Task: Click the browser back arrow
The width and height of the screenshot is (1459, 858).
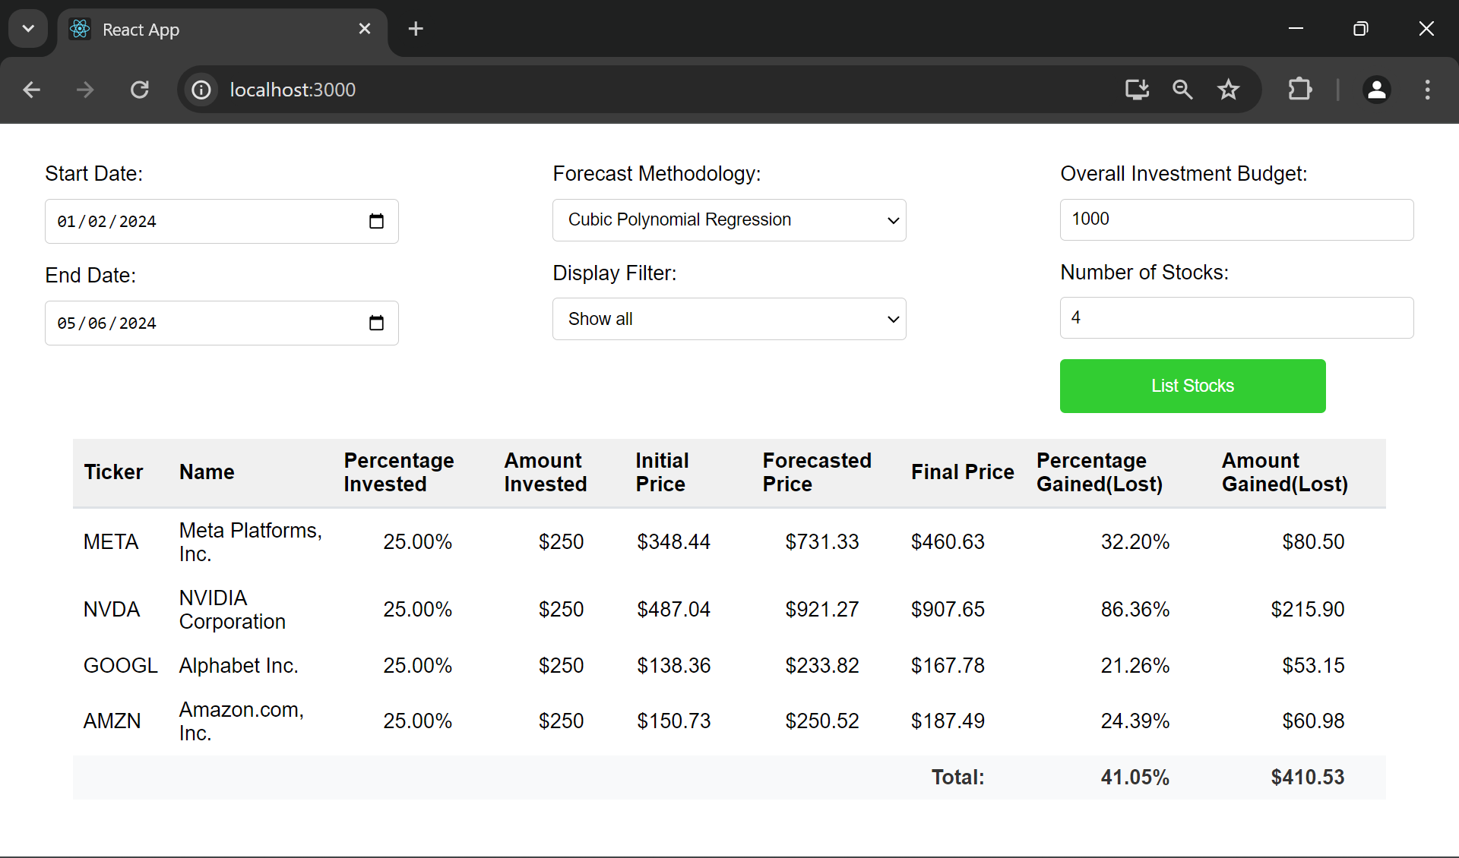Action: click(x=32, y=90)
